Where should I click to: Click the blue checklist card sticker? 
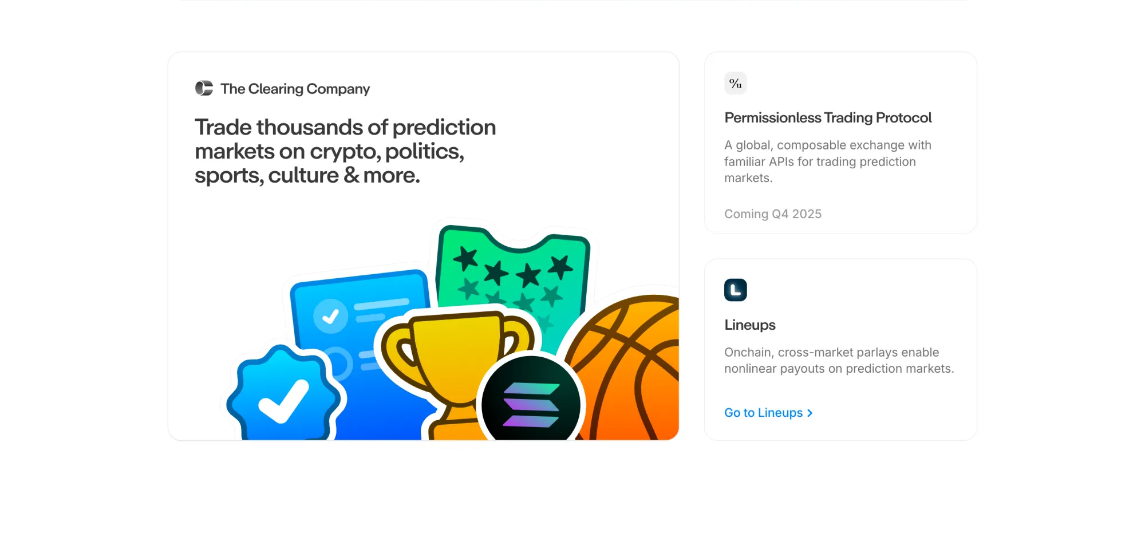pyautogui.click(x=366, y=309)
